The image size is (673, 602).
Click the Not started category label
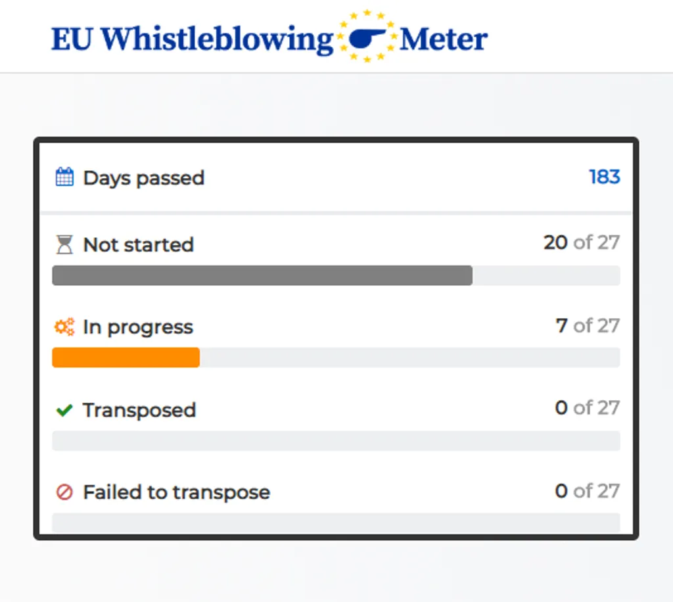138,244
